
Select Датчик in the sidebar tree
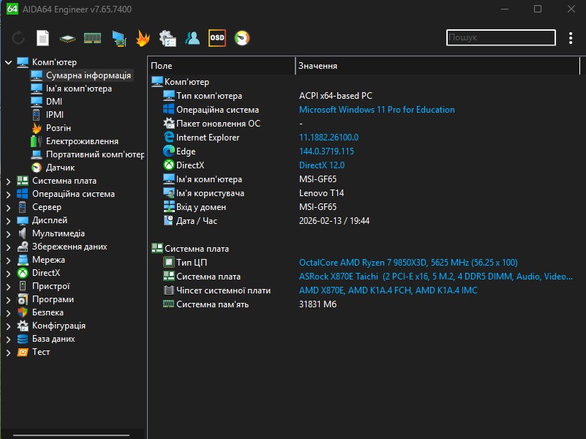point(60,168)
